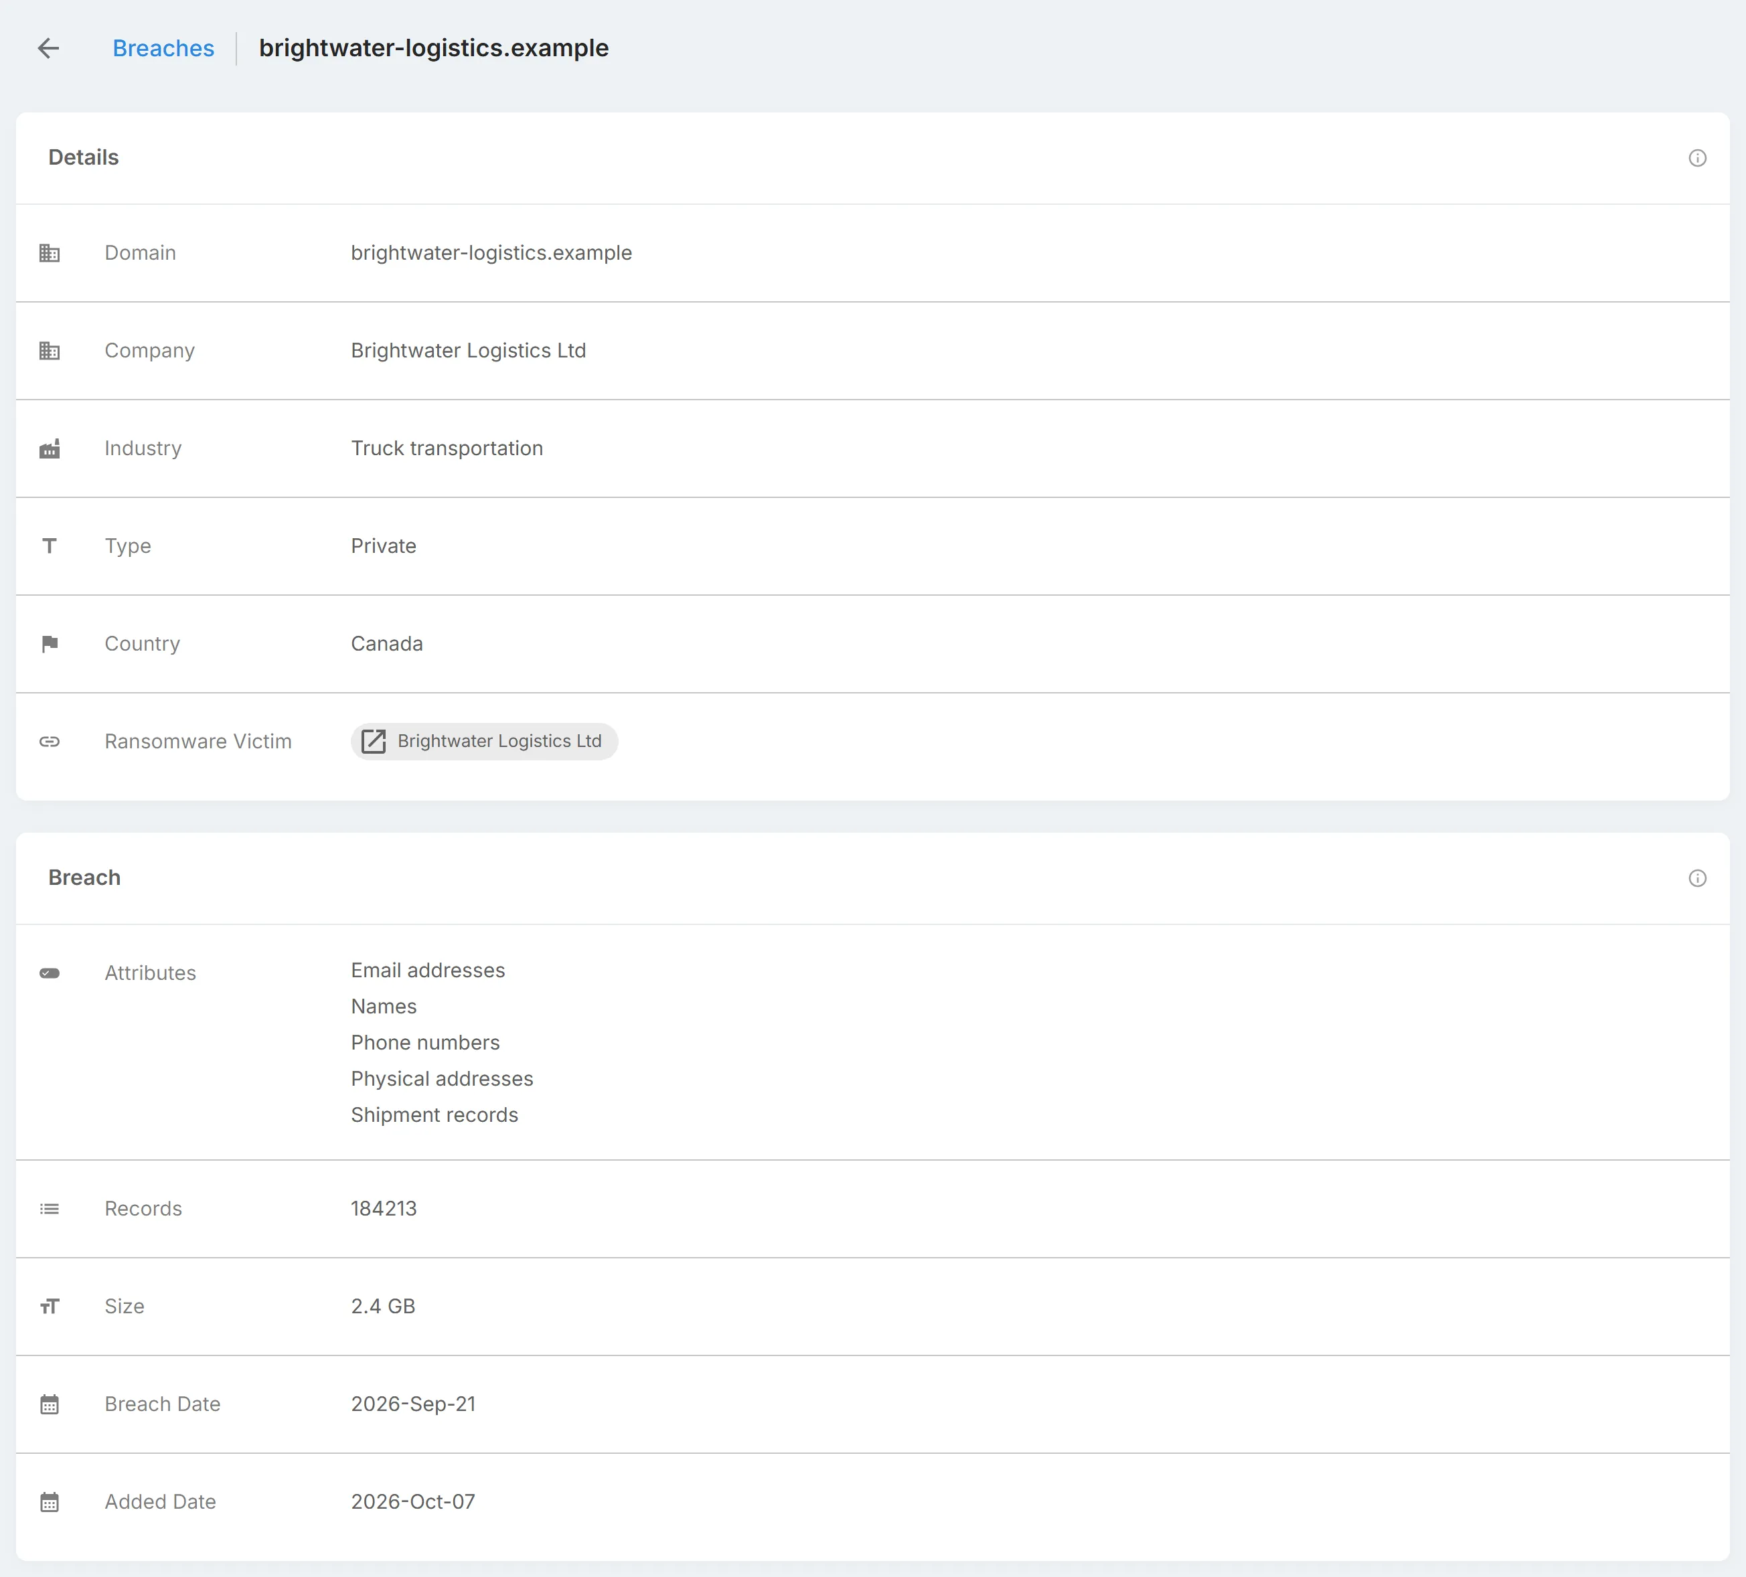The height and width of the screenshot is (1577, 1746).
Task: Click the T icon beside Type
Action: pyautogui.click(x=50, y=546)
